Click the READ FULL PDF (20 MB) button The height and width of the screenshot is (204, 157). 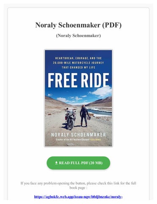pos(78,163)
